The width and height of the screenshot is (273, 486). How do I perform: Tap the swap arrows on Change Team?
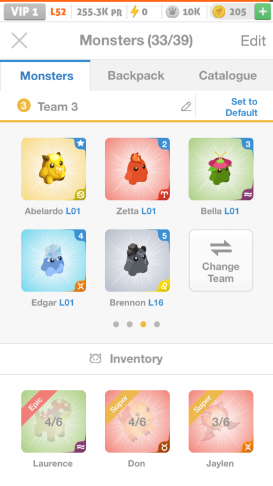pyautogui.click(x=221, y=248)
